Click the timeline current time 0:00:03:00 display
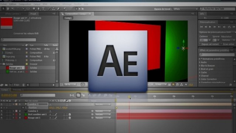 click(9, 95)
